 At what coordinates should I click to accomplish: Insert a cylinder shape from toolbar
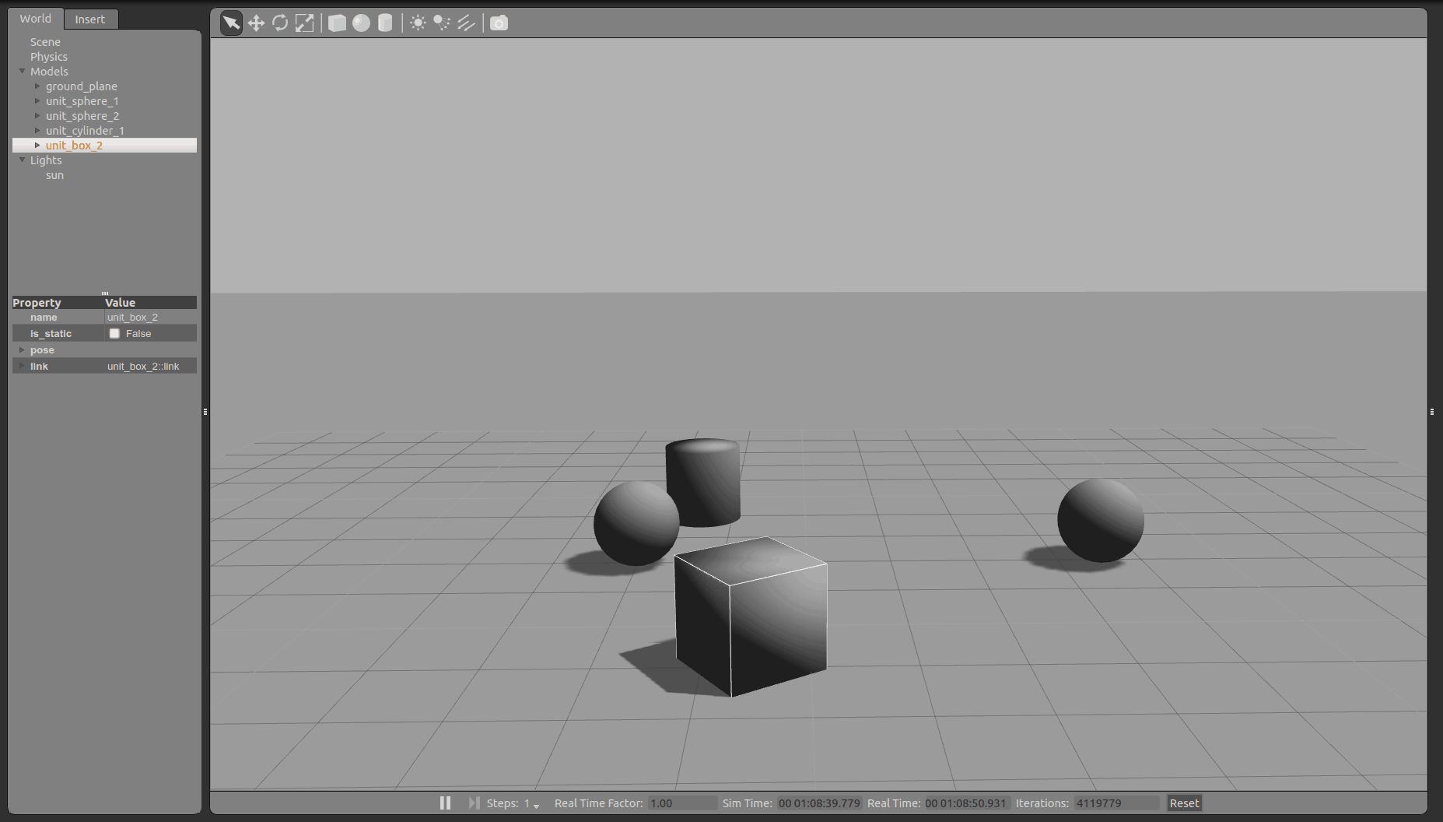tap(385, 23)
